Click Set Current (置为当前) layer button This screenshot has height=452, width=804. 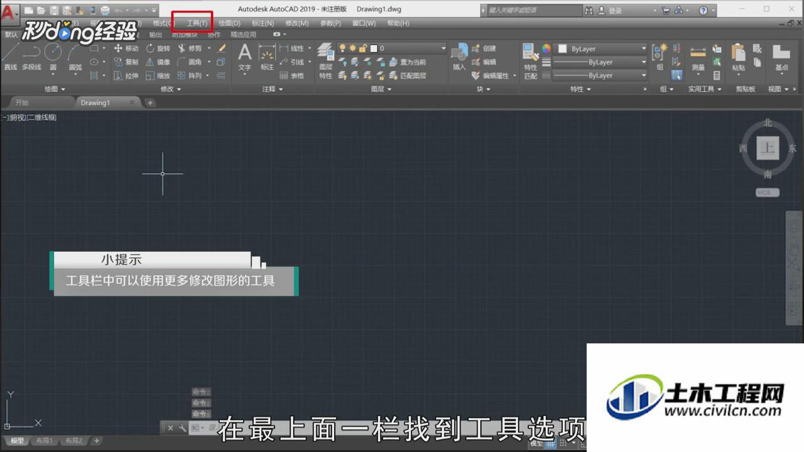tap(408, 62)
